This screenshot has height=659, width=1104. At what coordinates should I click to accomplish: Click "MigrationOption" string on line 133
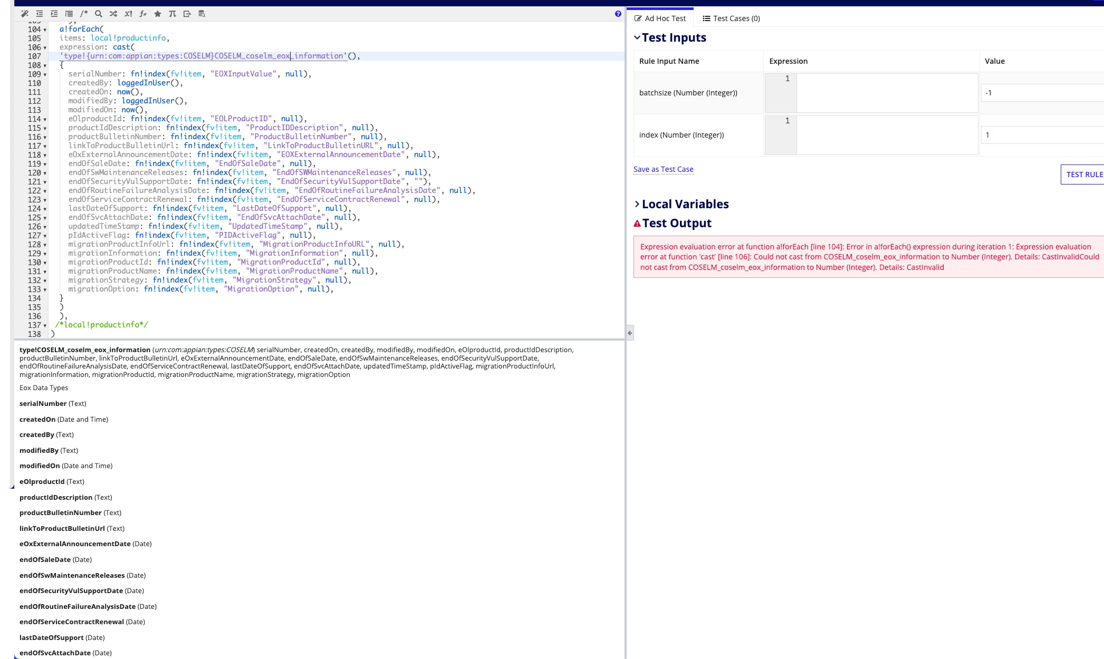point(261,289)
